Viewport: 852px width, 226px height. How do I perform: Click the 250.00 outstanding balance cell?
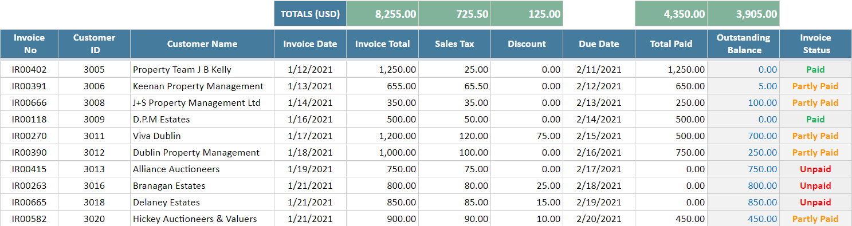(743, 153)
